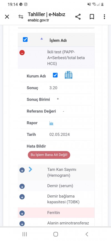Sort by the İşlem Adı column header
The height and width of the screenshot is (241, 111).
click(58, 41)
